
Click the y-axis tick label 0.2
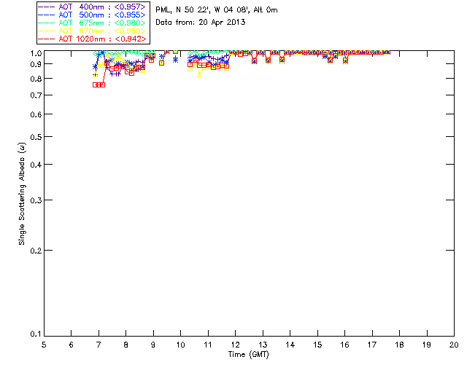click(36, 251)
